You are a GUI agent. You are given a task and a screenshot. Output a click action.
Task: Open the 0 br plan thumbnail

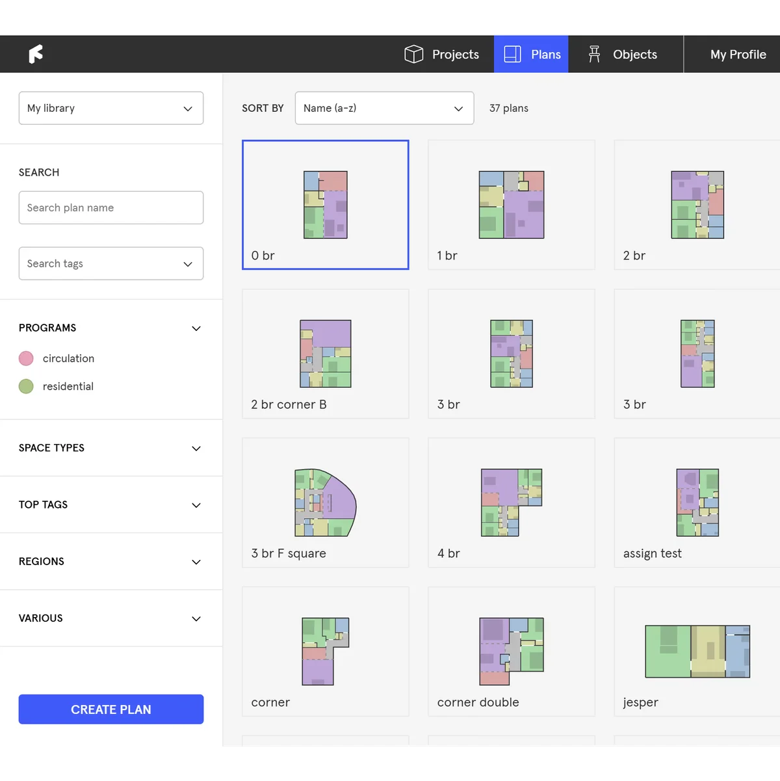(326, 205)
